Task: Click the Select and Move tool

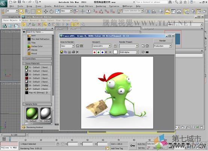Action: [x=46, y=11]
